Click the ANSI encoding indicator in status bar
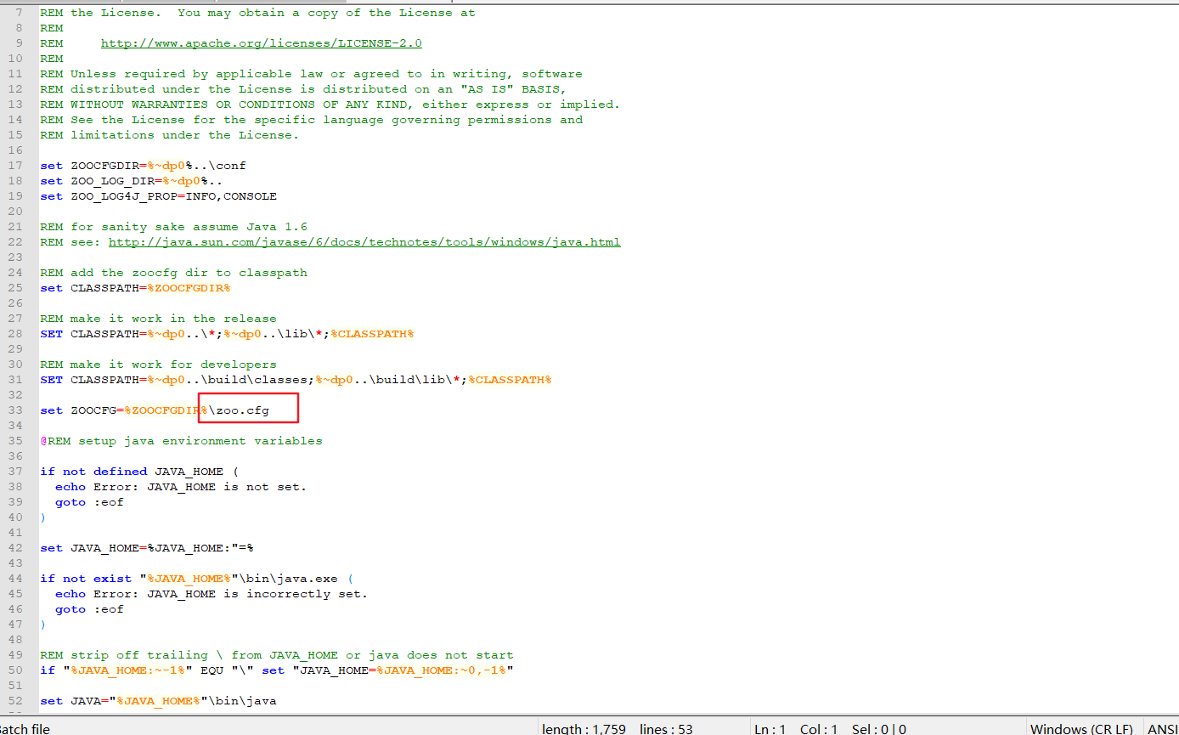 click(x=1162, y=728)
